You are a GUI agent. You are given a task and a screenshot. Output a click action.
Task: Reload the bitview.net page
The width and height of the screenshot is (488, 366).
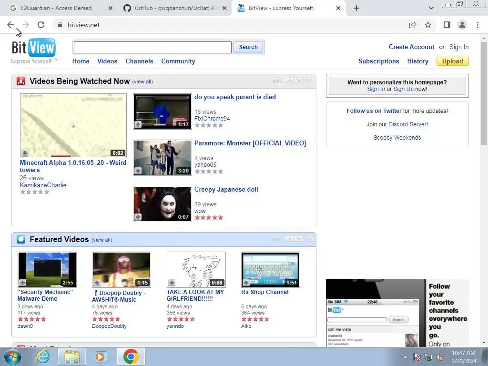coord(41,25)
